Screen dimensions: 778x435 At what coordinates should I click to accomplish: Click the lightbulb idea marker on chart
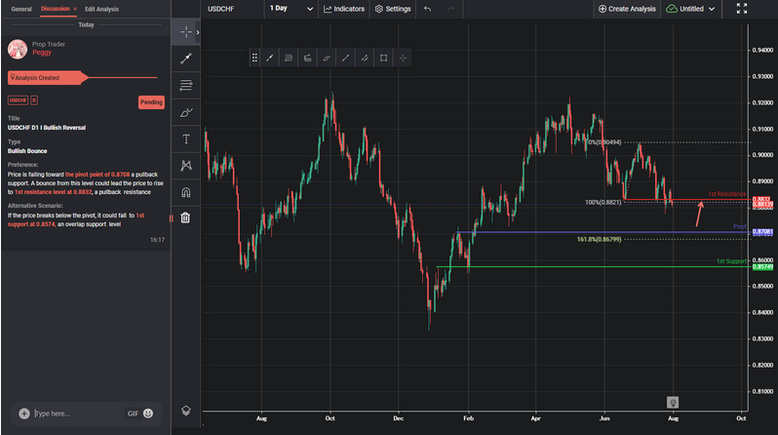(x=673, y=402)
